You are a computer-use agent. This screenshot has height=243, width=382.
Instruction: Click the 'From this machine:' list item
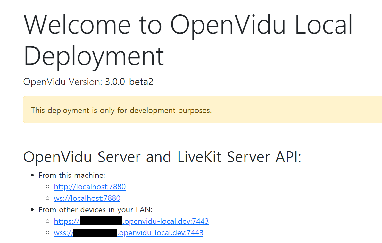tap(72, 175)
